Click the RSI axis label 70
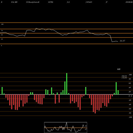 point(2,31)
